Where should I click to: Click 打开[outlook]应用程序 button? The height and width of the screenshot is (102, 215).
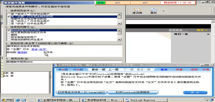(133, 93)
